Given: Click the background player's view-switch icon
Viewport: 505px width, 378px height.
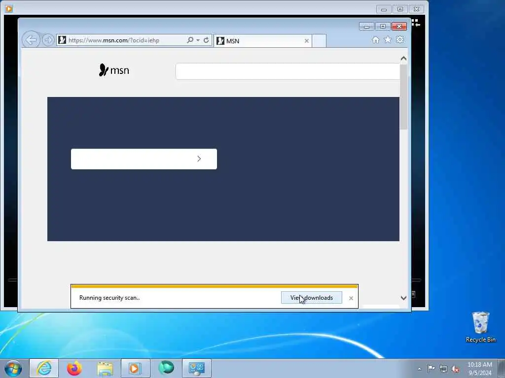Looking at the screenshot, I should (x=416, y=23).
